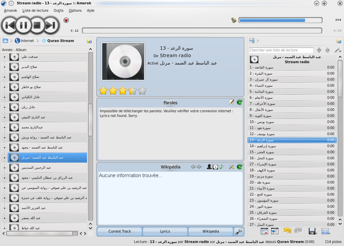The height and width of the screenshot is (246, 344).
Task: Set rating to two stars
Action: point(113,90)
